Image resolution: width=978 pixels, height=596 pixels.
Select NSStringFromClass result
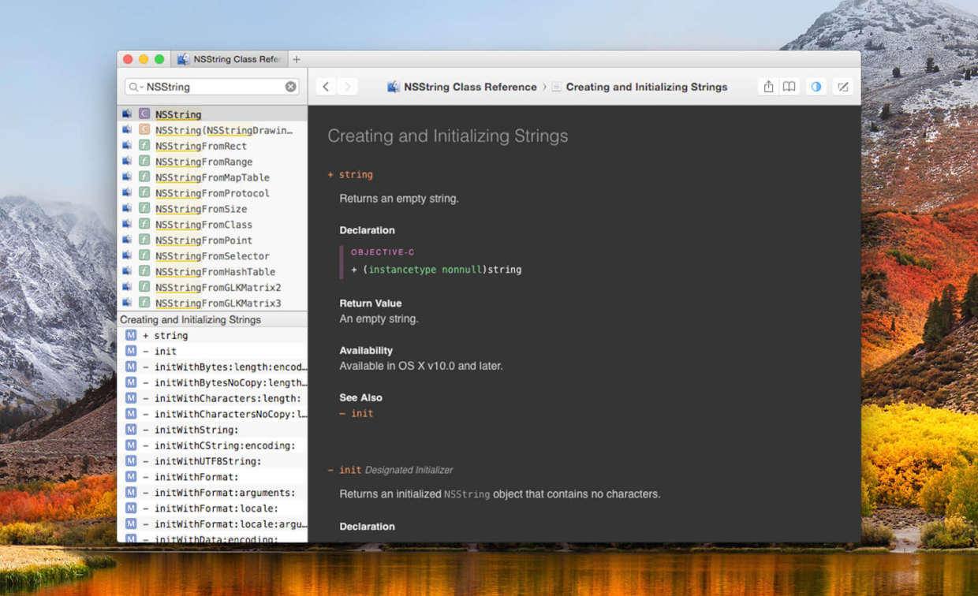[212, 225]
